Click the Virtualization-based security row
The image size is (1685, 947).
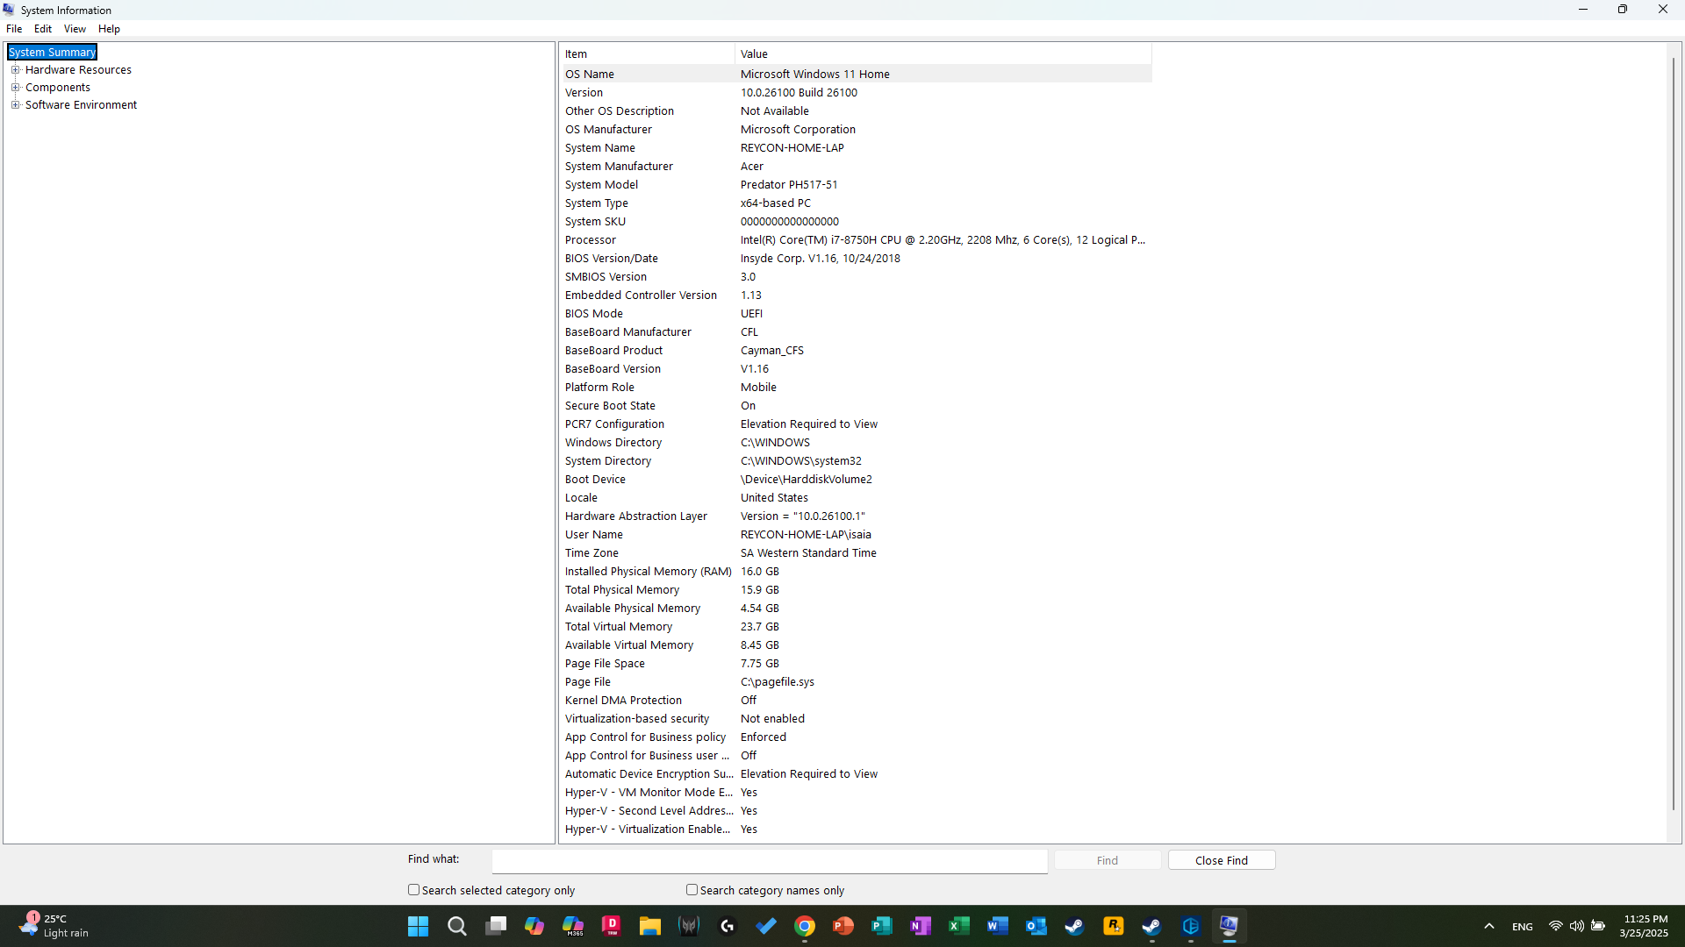[857, 719]
